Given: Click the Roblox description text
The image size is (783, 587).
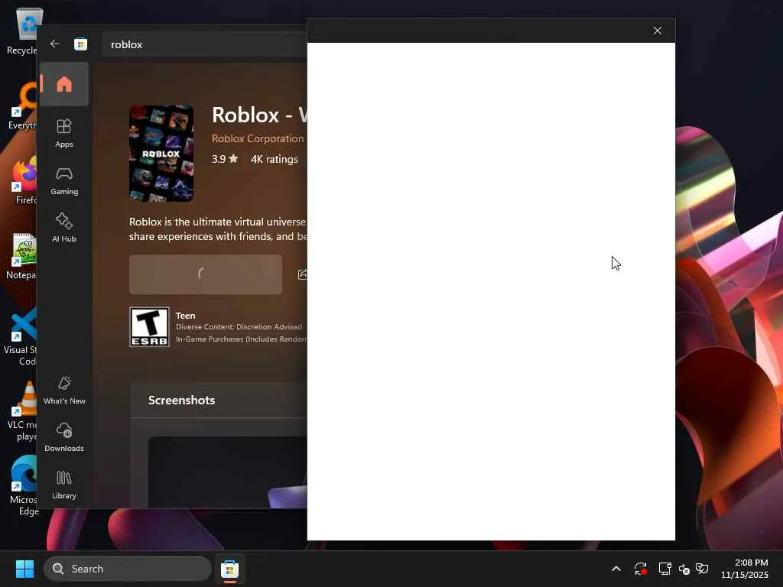Looking at the screenshot, I should (x=218, y=229).
